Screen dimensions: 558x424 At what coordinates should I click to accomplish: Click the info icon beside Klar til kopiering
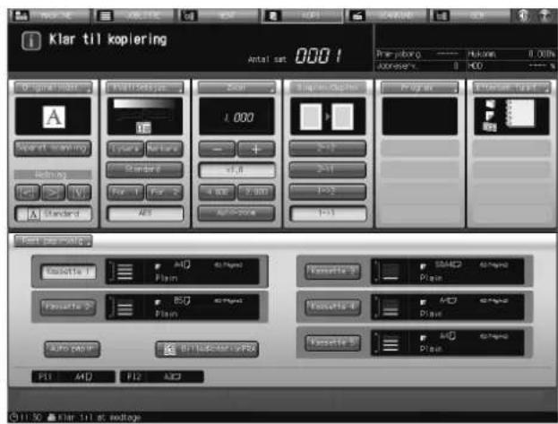[x=31, y=40]
